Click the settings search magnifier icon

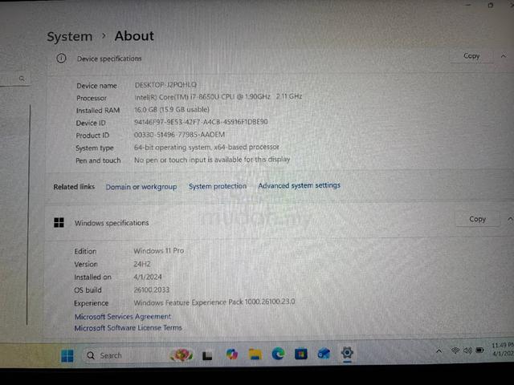[22, 79]
